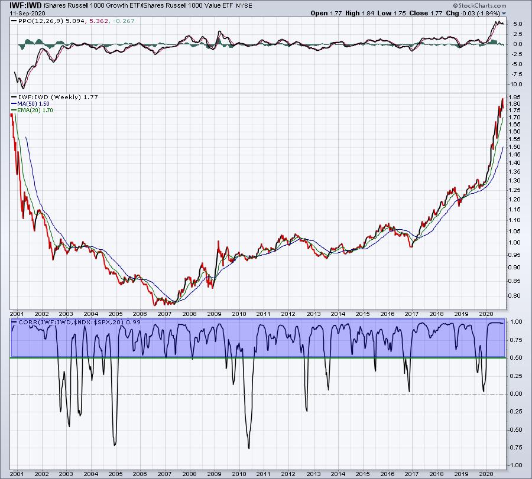Screen dimensions: 532x479
Task: Click the 1.45 price axis label
Action: 514,155
